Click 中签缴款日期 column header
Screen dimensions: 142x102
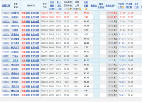point(129,6)
